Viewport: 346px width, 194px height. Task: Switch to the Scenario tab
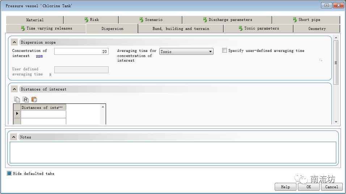click(x=151, y=20)
